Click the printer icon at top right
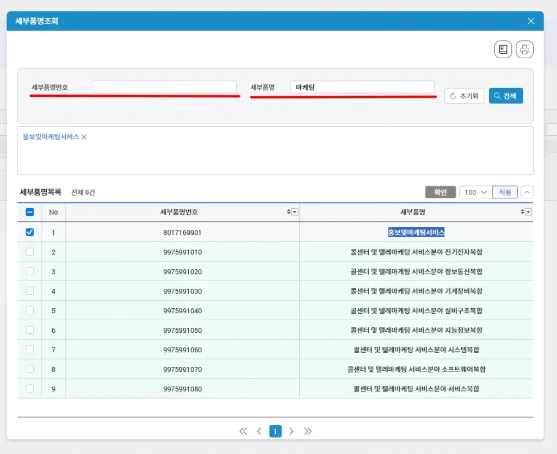Screen dimensions: 557x454 pyautogui.click(x=524, y=49)
